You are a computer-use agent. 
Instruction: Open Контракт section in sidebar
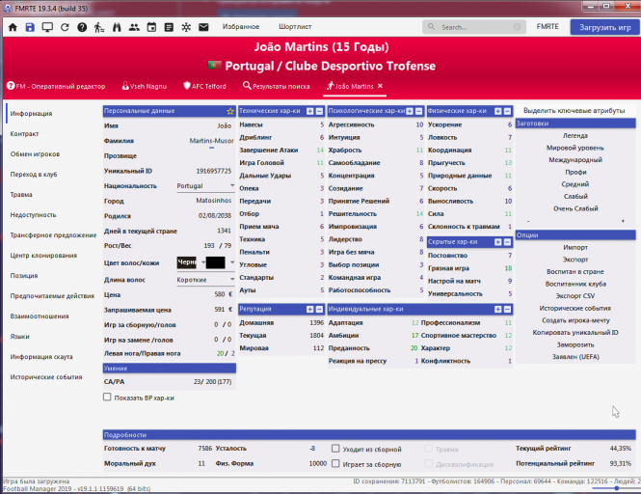(x=24, y=134)
